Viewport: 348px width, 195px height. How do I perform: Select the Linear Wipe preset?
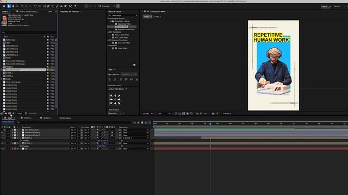(122, 27)
